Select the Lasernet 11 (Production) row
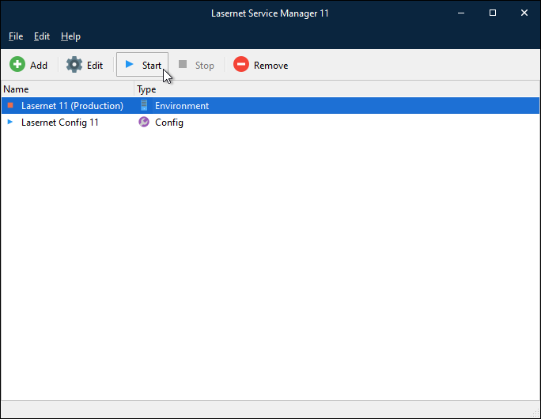 [x=270, y=105]
